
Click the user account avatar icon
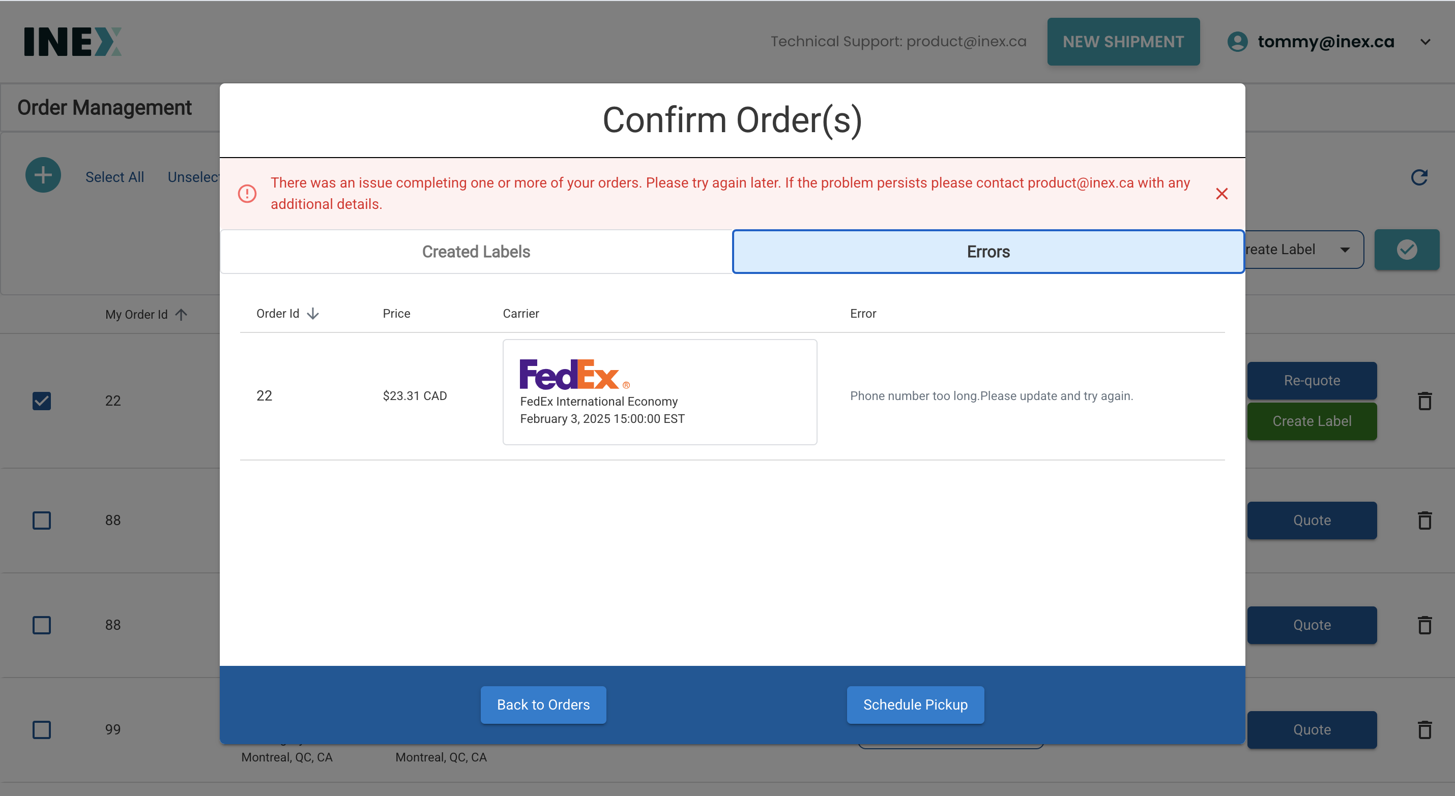point(1237,42)
